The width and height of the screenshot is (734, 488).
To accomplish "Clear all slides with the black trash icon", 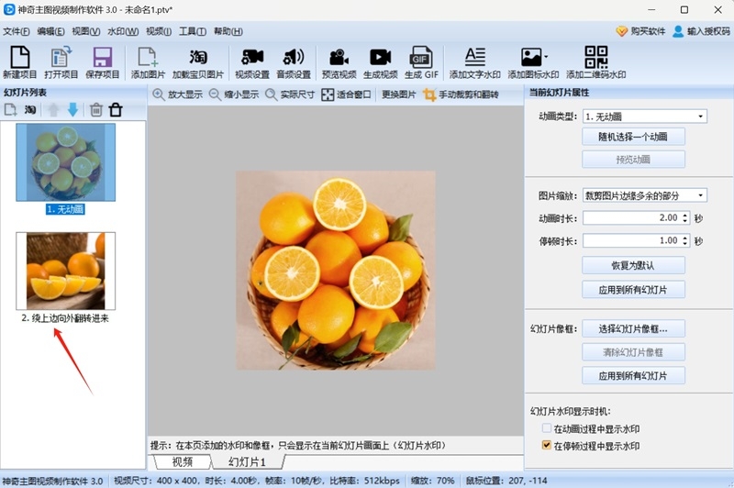I will 116,110.
